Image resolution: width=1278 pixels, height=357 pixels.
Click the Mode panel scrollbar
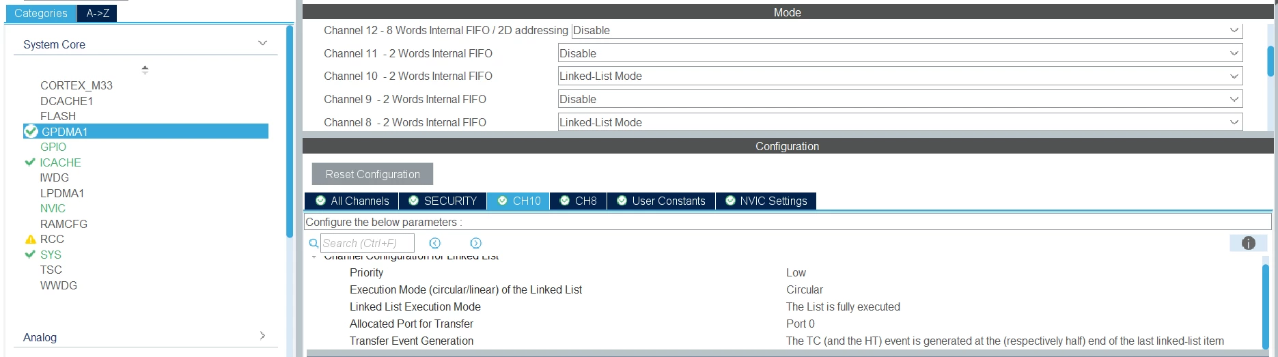pyautogui.click(x=1270, y=61)
